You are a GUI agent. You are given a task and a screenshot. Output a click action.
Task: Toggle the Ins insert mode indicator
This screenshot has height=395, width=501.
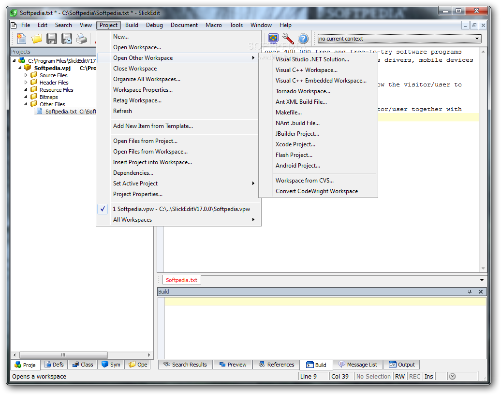pos(429,377)
